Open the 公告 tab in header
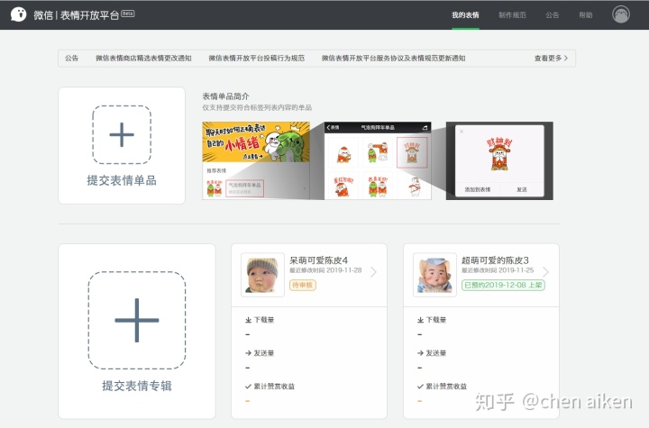This screenshot has height=428, width=649. 553,15
